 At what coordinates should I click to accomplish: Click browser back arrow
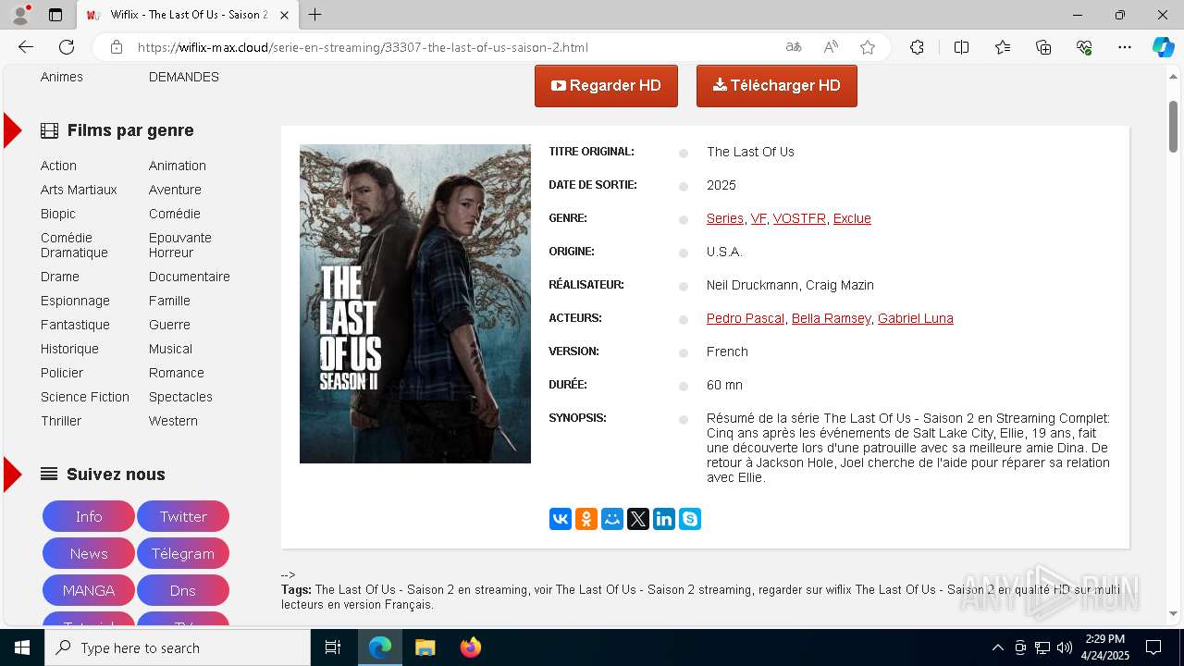pos(26,47)
